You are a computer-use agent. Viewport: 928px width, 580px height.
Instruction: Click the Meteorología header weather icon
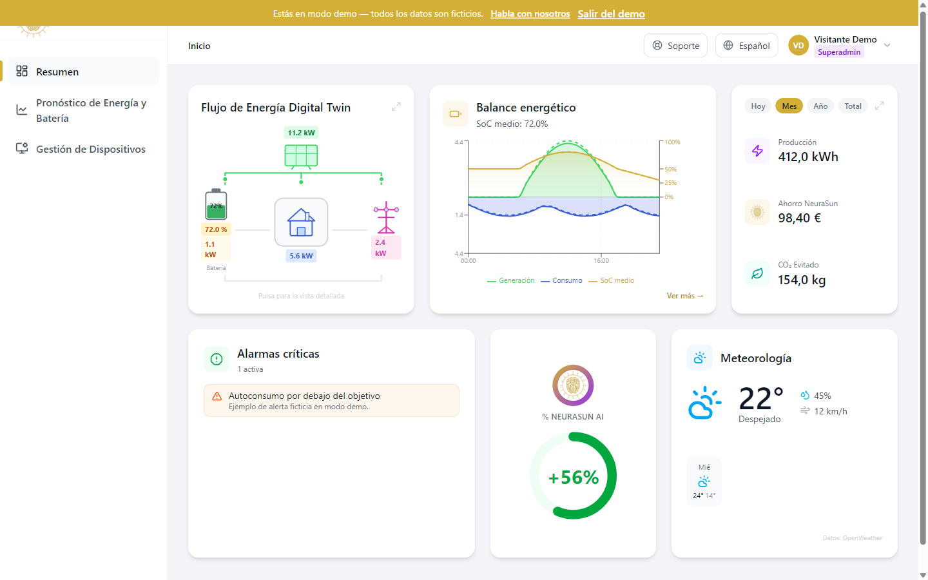pos(700,358)
